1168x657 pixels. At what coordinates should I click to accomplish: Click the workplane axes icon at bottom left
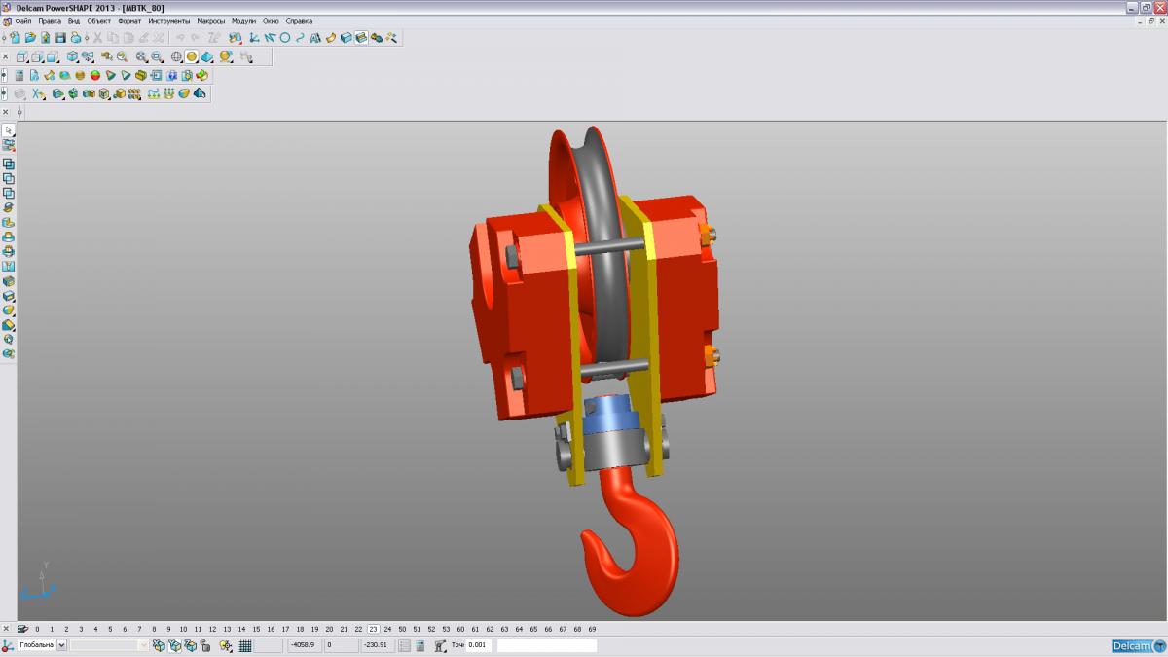6,645
